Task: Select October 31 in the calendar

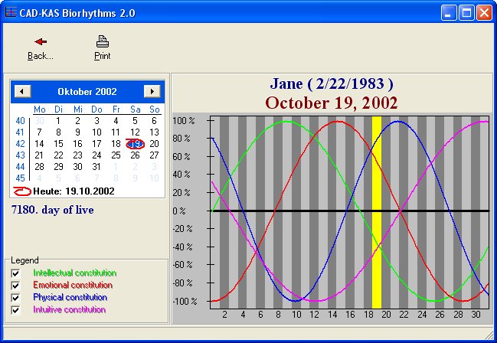Action: [x=96, y=166]
